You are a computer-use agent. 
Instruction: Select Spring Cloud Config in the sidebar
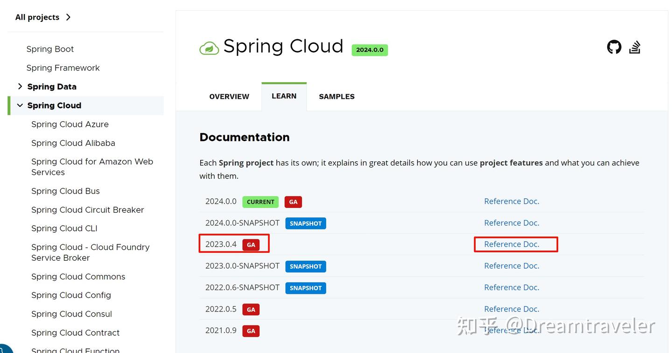tap(71, 295)
